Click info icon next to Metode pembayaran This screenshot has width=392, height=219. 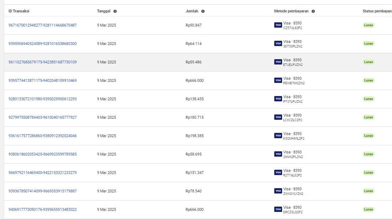tap(313, 11)
